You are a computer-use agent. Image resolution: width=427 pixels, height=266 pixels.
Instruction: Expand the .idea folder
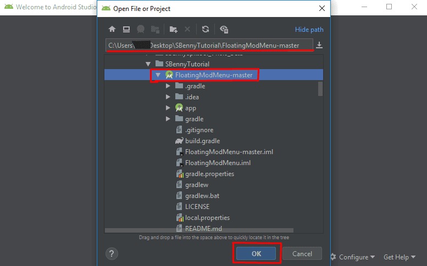tap(168, 97)
